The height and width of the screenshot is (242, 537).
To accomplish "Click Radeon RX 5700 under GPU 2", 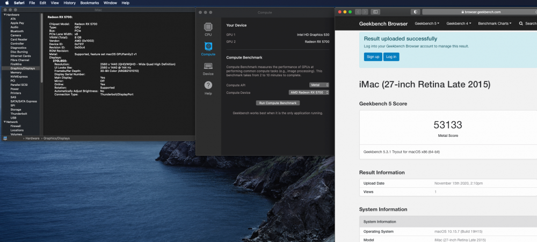I will click(317, 42).
